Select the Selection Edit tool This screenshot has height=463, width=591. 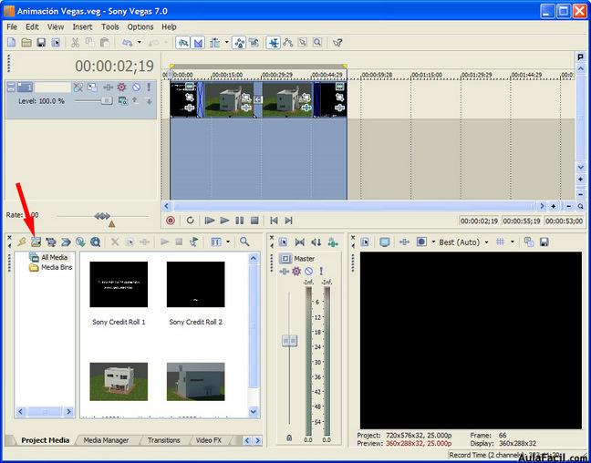[302, 43]
